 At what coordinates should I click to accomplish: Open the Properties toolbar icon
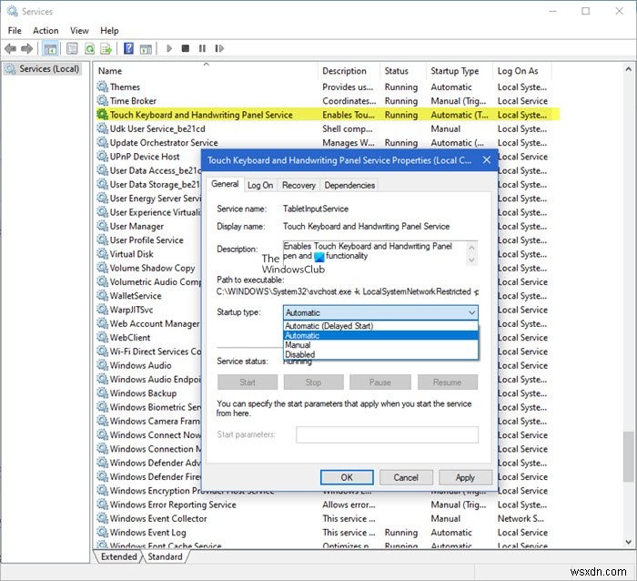pos(71,48)
